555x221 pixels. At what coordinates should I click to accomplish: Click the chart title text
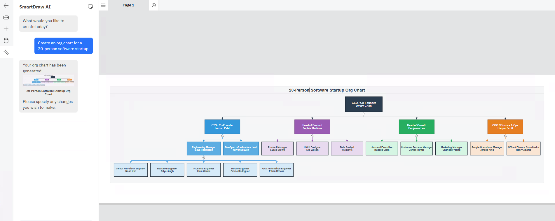point(327,90)
